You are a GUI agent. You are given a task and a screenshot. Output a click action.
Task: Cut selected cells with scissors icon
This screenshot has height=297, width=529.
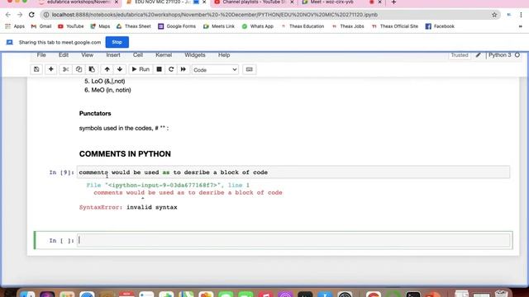[x=66, y=69]
